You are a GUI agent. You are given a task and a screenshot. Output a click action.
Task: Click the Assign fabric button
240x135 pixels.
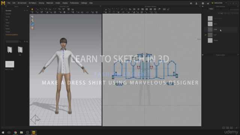(234, 13)
